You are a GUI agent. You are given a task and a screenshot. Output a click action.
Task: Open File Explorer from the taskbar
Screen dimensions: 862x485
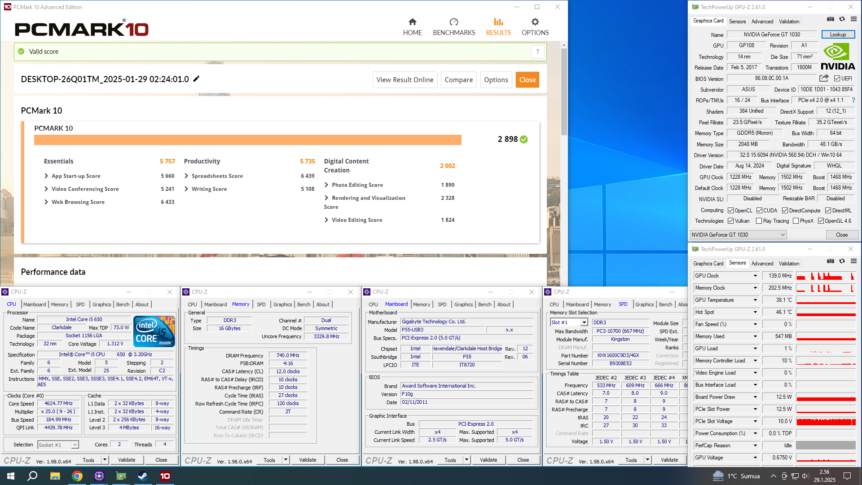click(55, 476)
